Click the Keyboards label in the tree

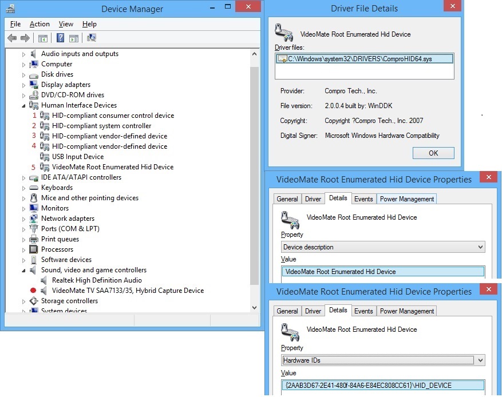tap(57, 188)
